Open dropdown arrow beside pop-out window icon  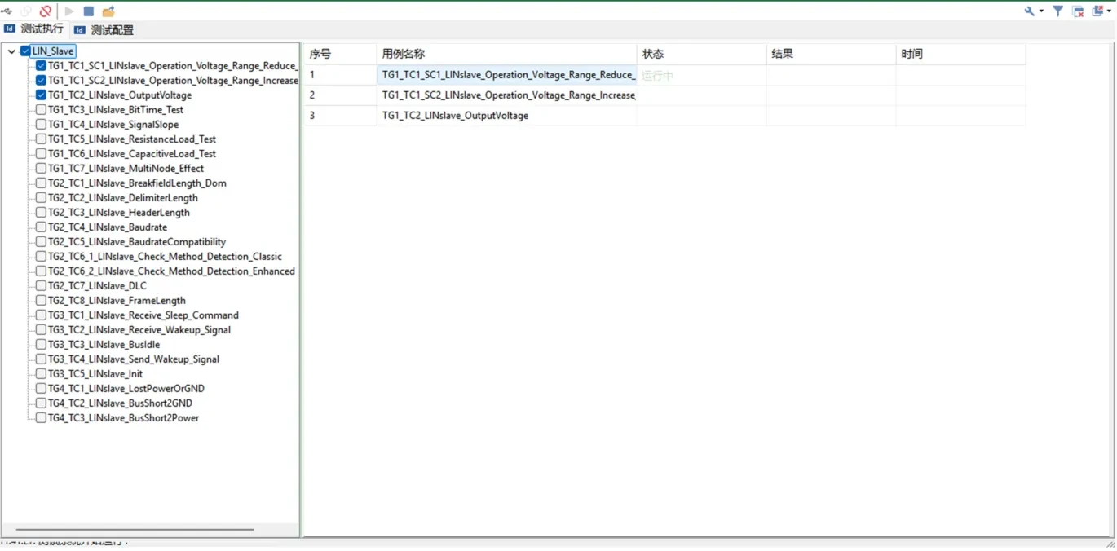pyautogui.click(x=1109, y=11)
